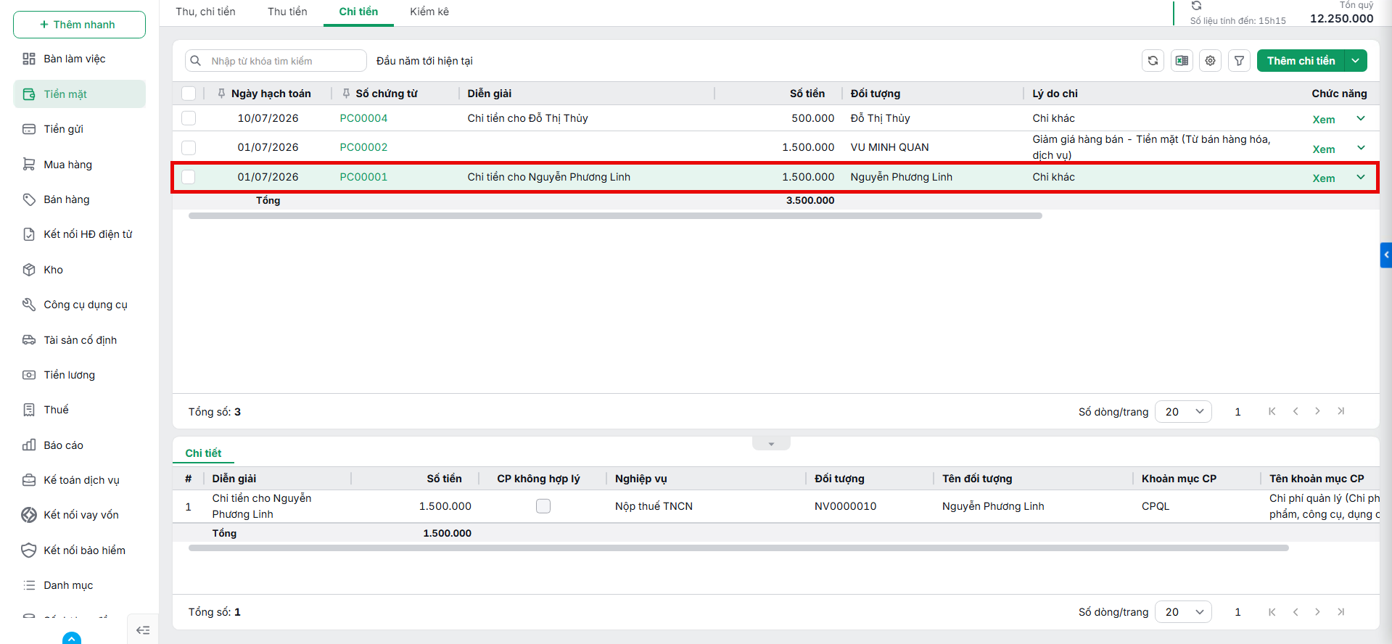This screenshot has height=644, width=1392.
Task: Click Xem for the VU MINH QUAN row
Action: [1324, 149]
